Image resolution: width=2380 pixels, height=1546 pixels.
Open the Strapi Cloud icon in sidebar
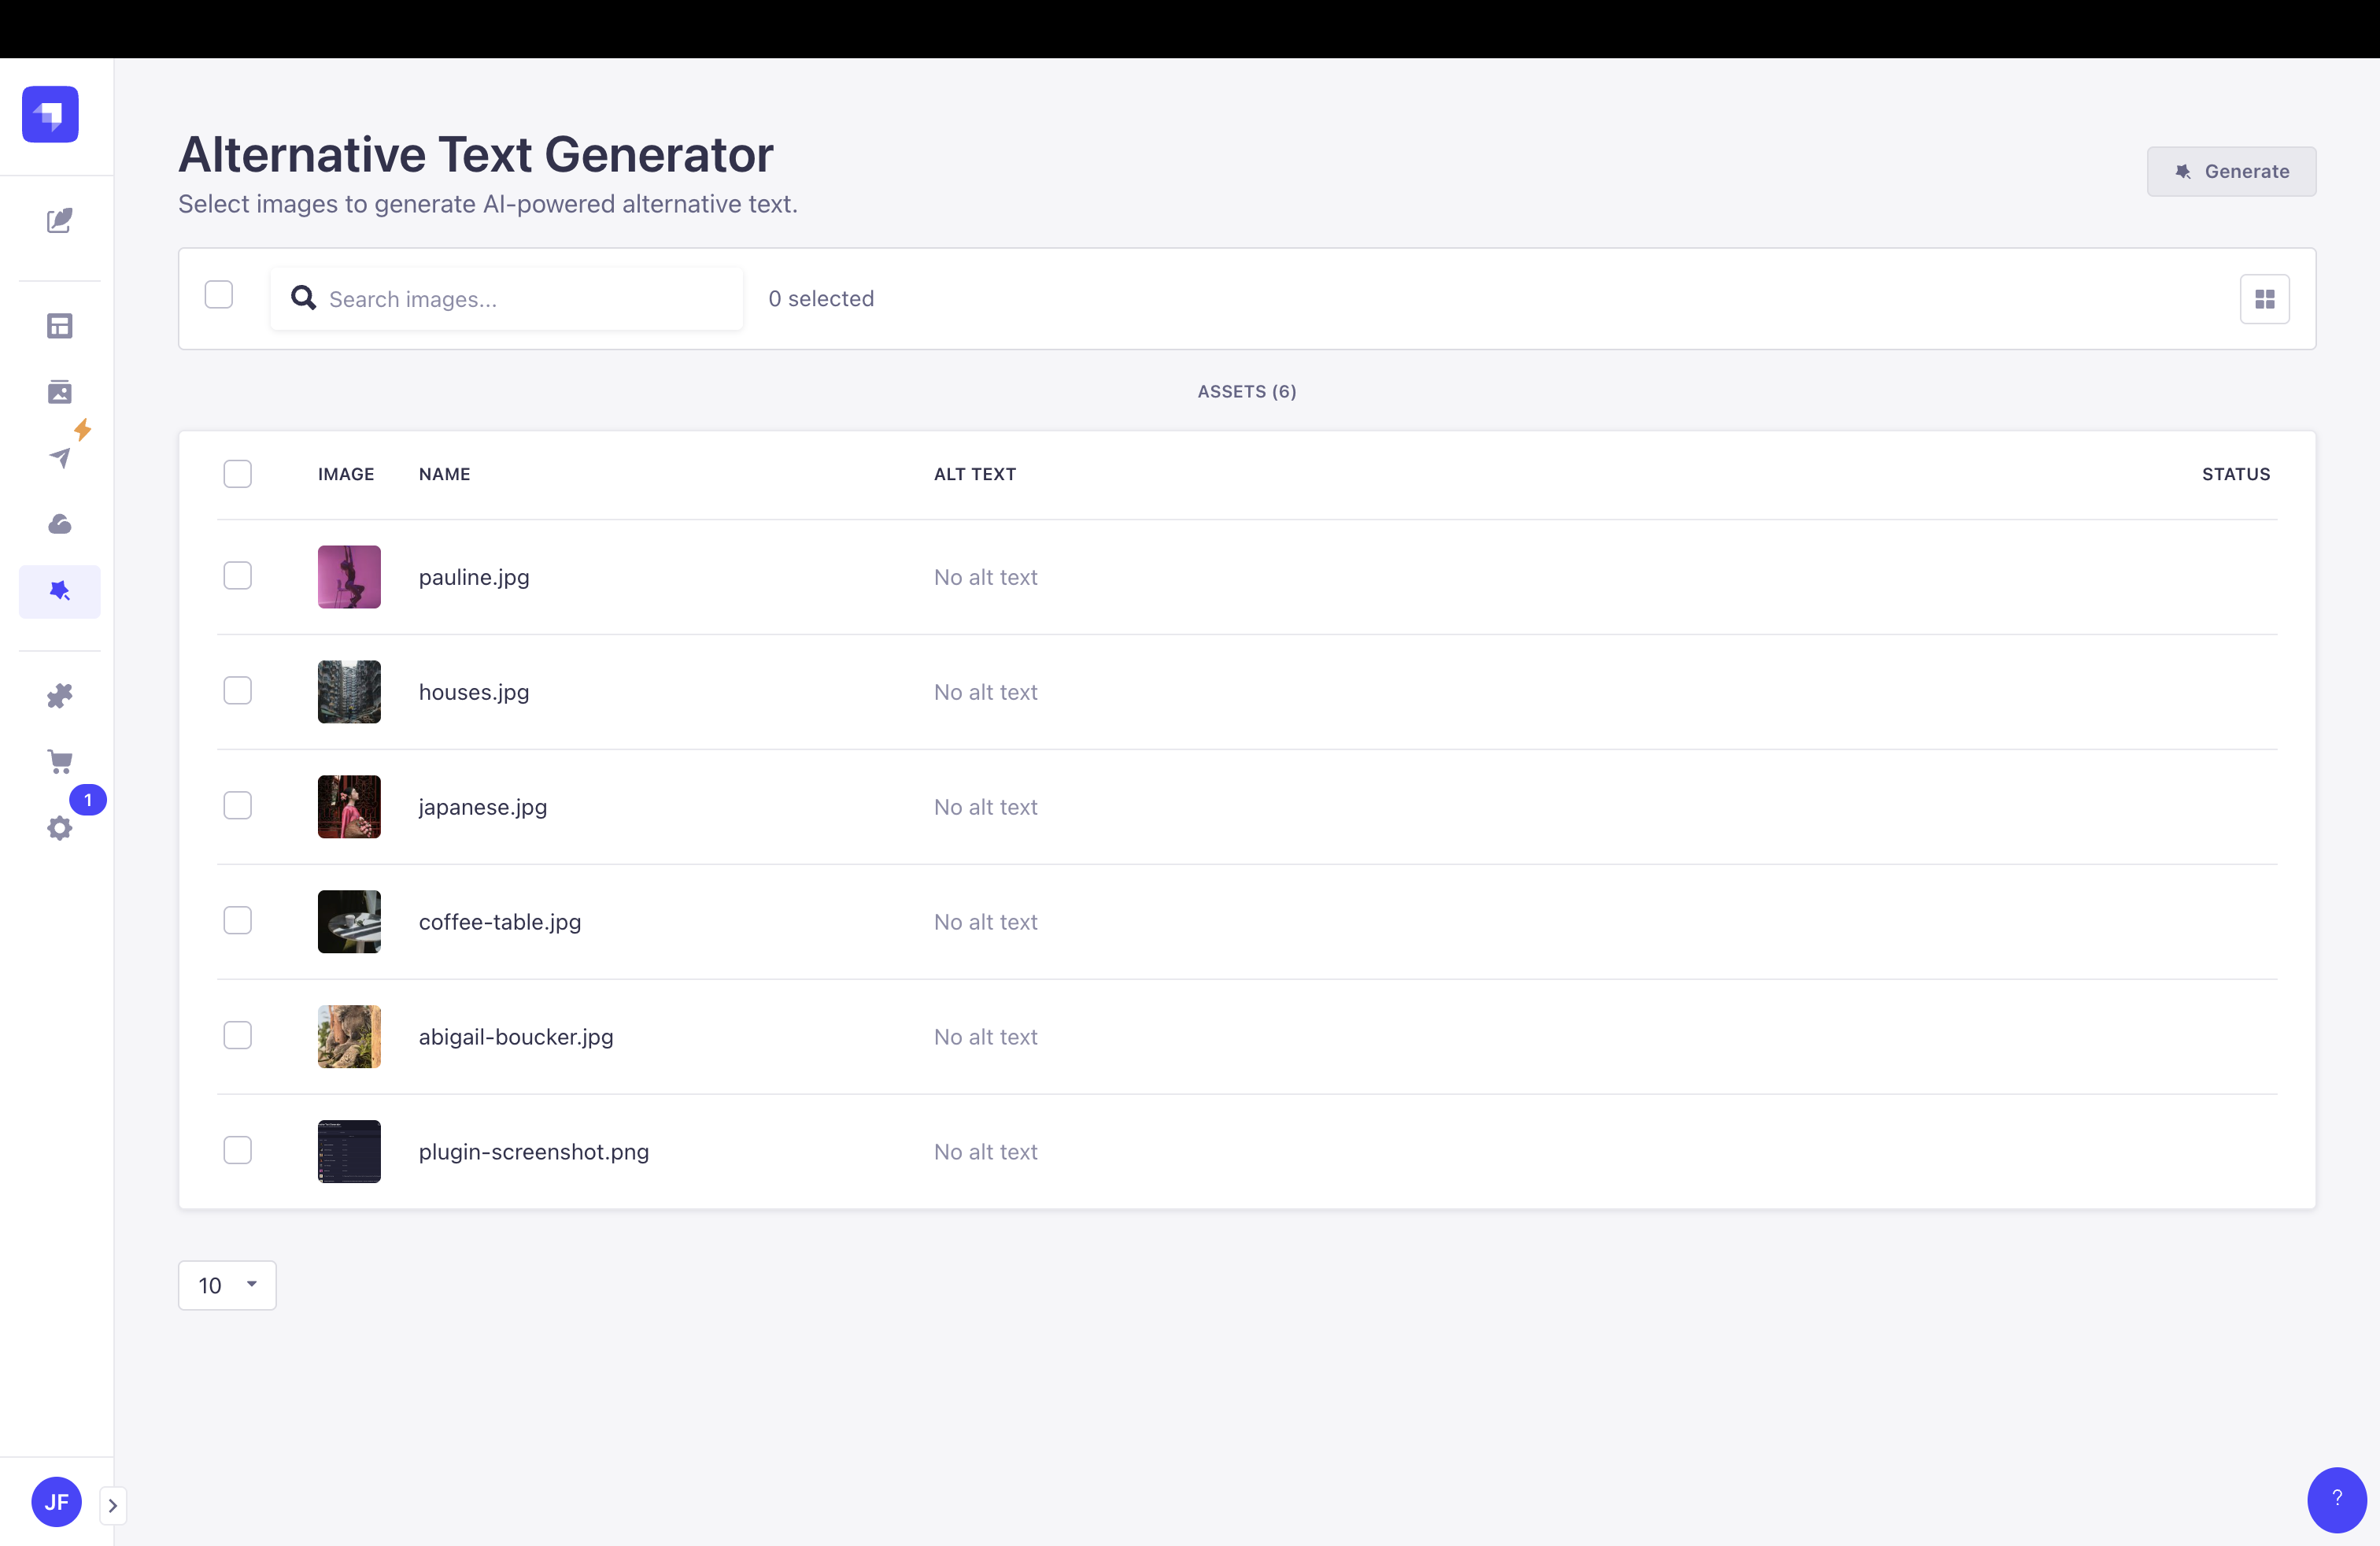click(59, 524)
